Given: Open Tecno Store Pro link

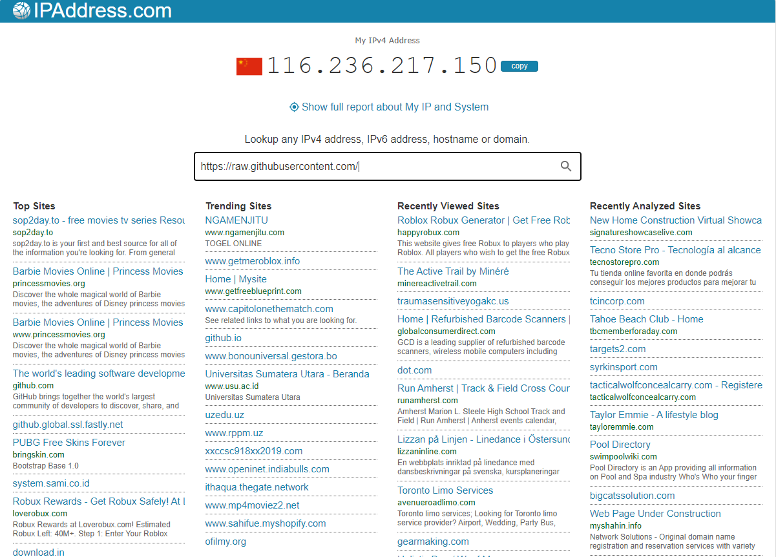Looking at the screenshot, I should [x=675, y=250].
